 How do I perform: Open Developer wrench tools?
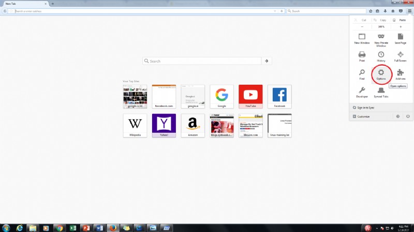[x=362, y=92]
